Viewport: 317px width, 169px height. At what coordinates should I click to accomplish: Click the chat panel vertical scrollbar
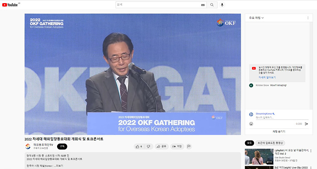pyautogui.click(x=311, y=66)
